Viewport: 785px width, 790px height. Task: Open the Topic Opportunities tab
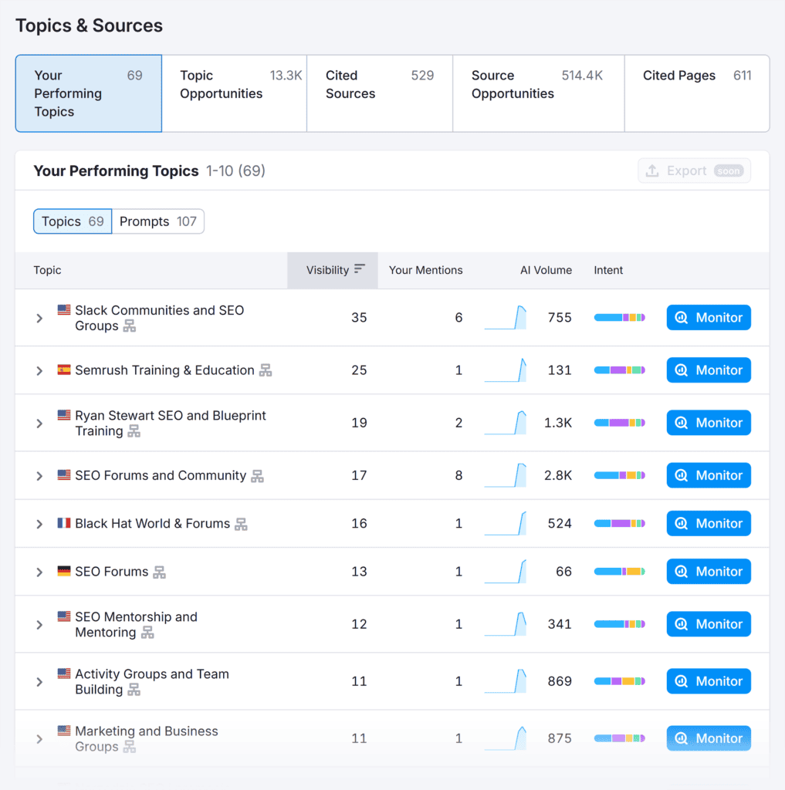234,93
